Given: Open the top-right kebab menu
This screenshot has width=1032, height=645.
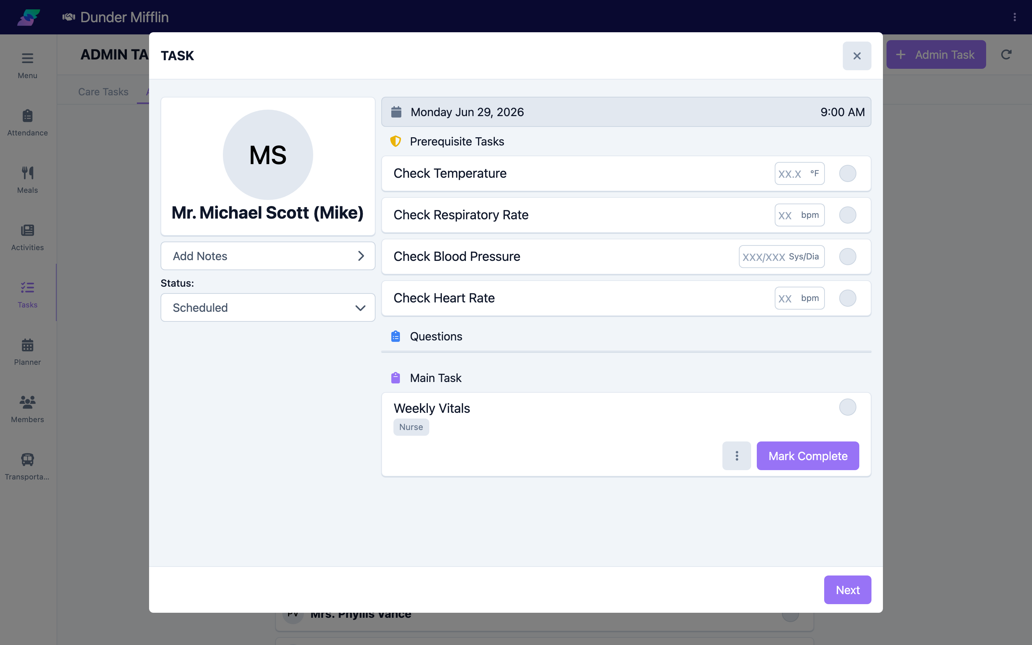Looking at the screenshot, I should click(x=1014, y=17).
